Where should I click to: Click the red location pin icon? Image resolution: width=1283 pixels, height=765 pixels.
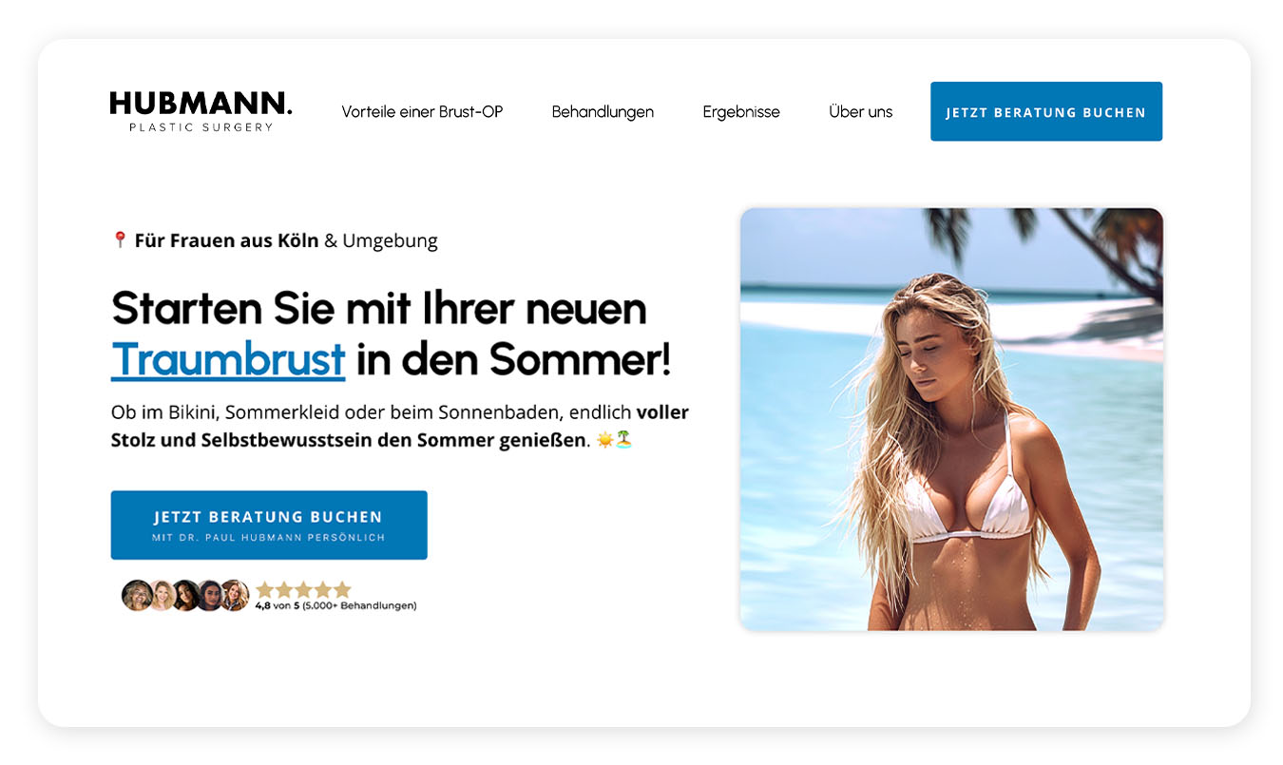pos(120,240)
